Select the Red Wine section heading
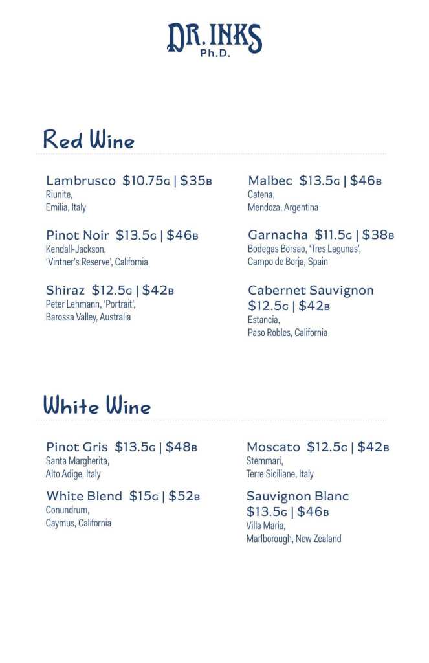 [89, 140]
